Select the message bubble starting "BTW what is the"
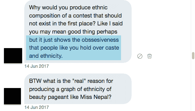Viewport: 195px width, 111px height. click(78, 89)
